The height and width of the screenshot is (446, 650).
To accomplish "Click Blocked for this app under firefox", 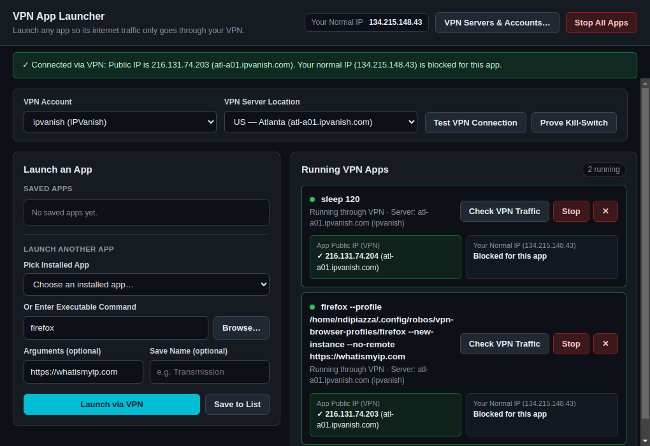I will (510, 414).
